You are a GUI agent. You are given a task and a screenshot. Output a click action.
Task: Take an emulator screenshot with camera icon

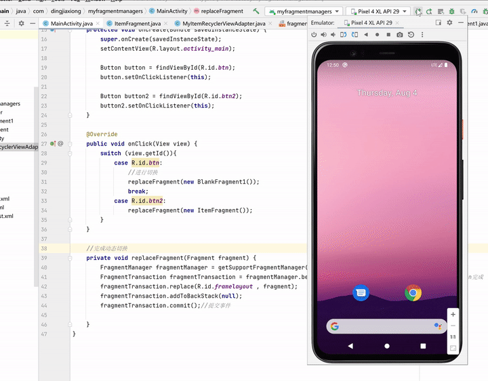coord(400,35)
